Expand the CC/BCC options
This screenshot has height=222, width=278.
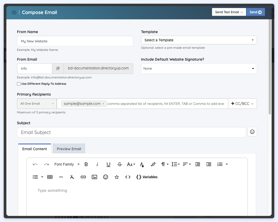242,104
